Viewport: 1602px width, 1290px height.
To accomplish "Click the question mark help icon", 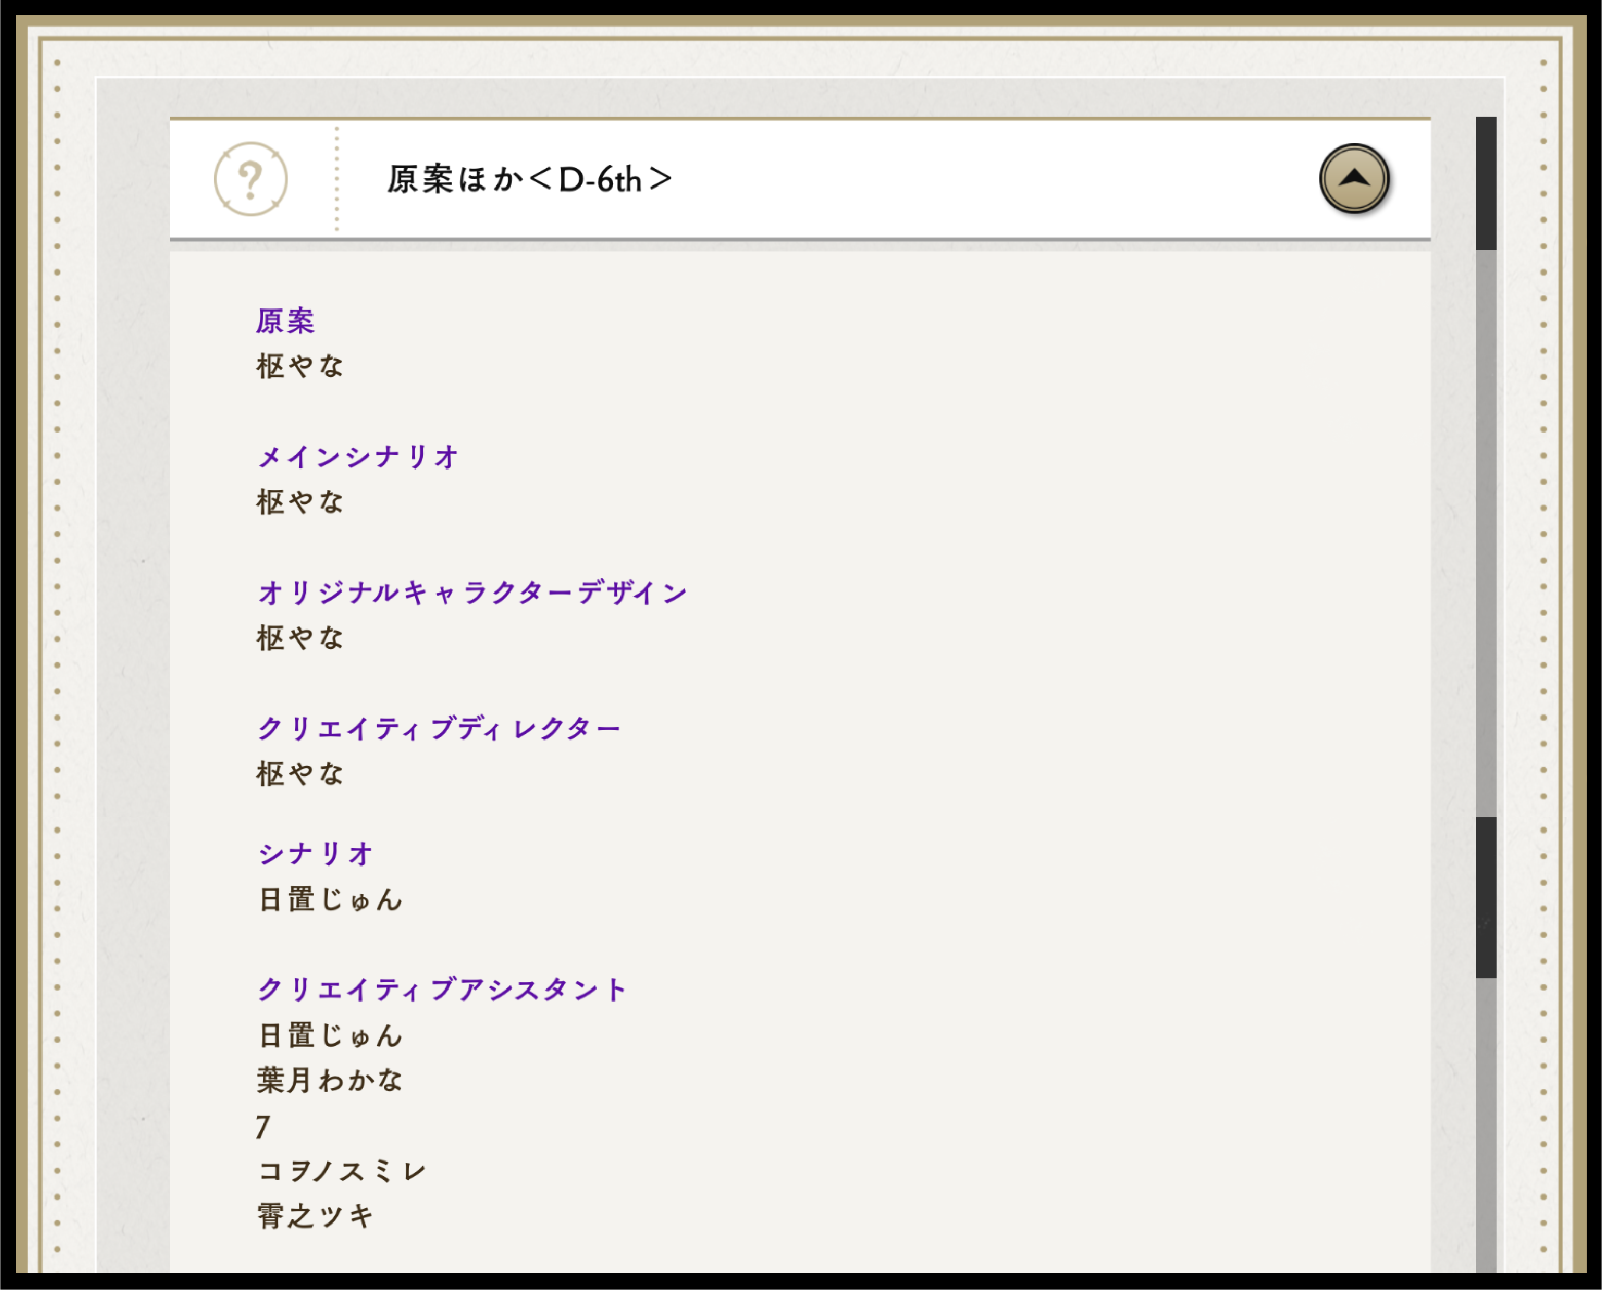I will point(250,179).
